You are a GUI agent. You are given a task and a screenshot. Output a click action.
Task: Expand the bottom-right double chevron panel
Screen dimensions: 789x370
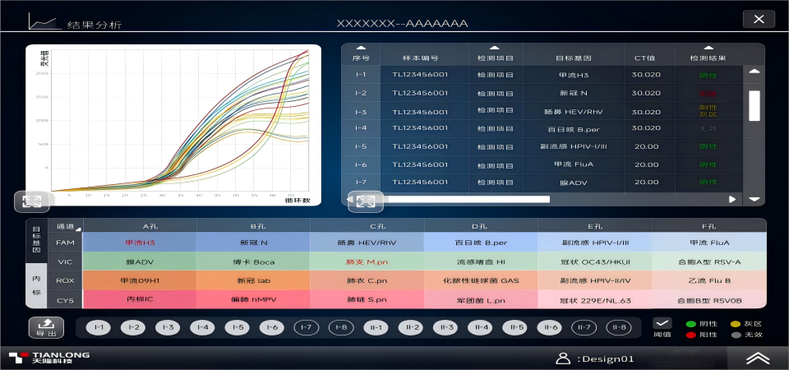(757, 358)
